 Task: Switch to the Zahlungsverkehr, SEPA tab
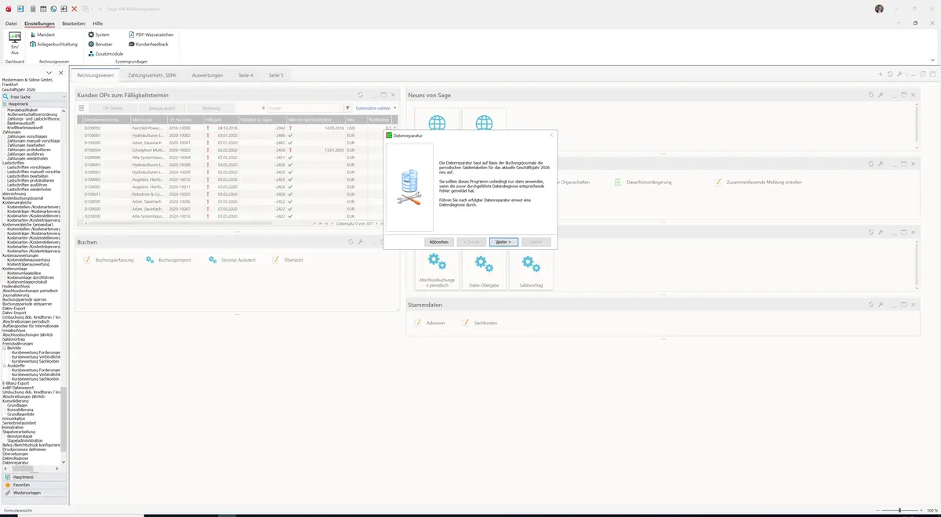[x=152, y=75]
